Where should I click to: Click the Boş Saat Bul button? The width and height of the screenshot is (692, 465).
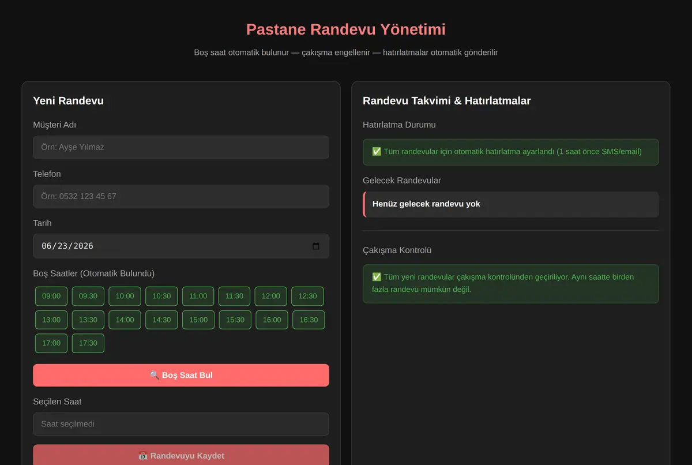(x=181, y=375)
